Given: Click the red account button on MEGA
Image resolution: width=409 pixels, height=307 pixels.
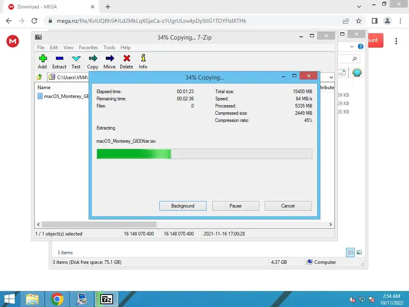Looking at the screenshot, I should [x=375, y=40].
